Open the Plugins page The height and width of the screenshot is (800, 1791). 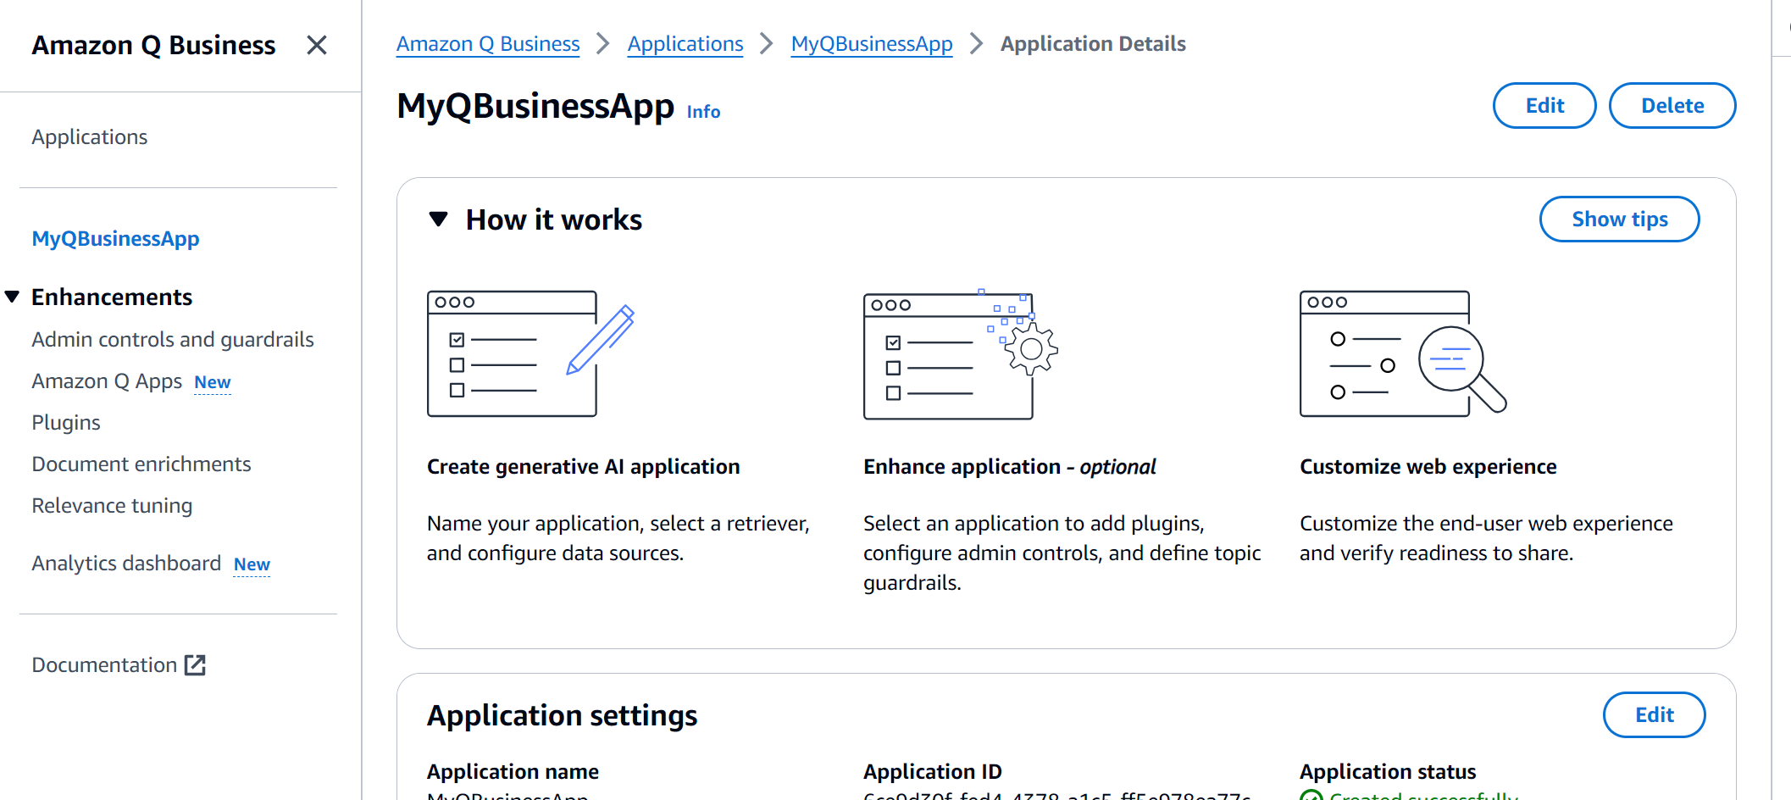tap(66, 423)
